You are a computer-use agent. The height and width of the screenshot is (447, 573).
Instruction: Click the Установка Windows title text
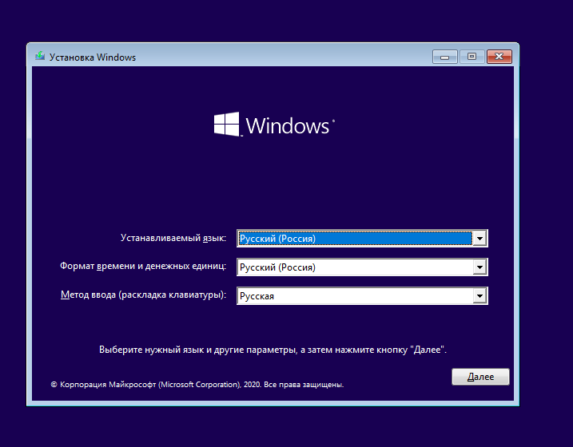click(x=93, y=57)
